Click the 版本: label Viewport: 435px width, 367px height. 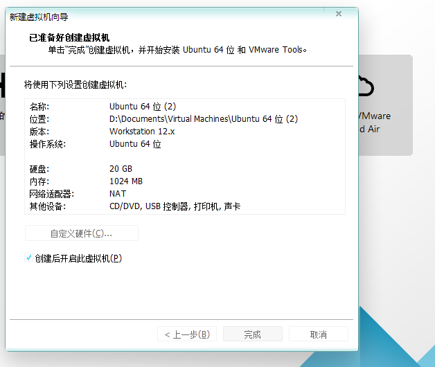click(39, 132)
